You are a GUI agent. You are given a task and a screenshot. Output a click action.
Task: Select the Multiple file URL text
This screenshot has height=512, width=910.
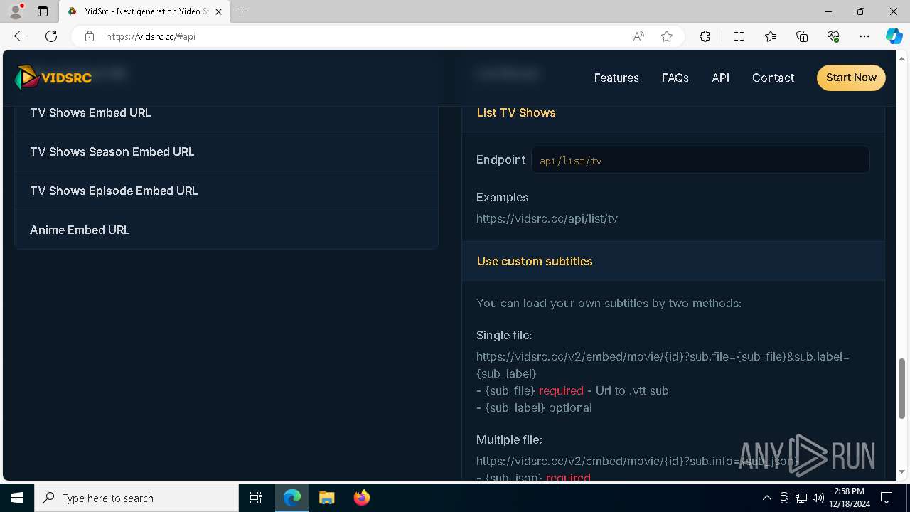tap(638, 461)
